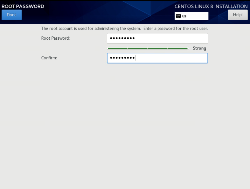Screen dimensions: 250x189
Task: Click the ROOT PASSWORD heading
Action: click(23, 6)
